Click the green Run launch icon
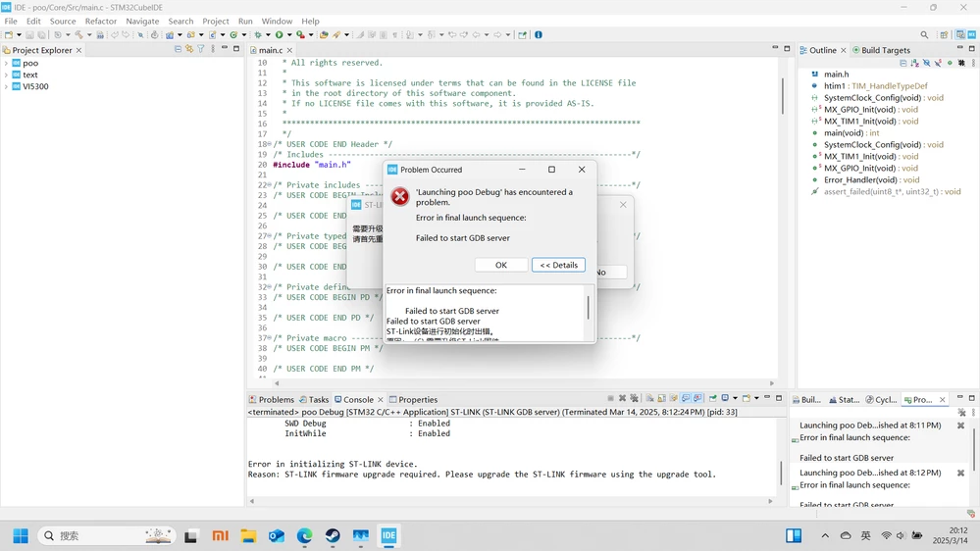 (x=279, y=35)
